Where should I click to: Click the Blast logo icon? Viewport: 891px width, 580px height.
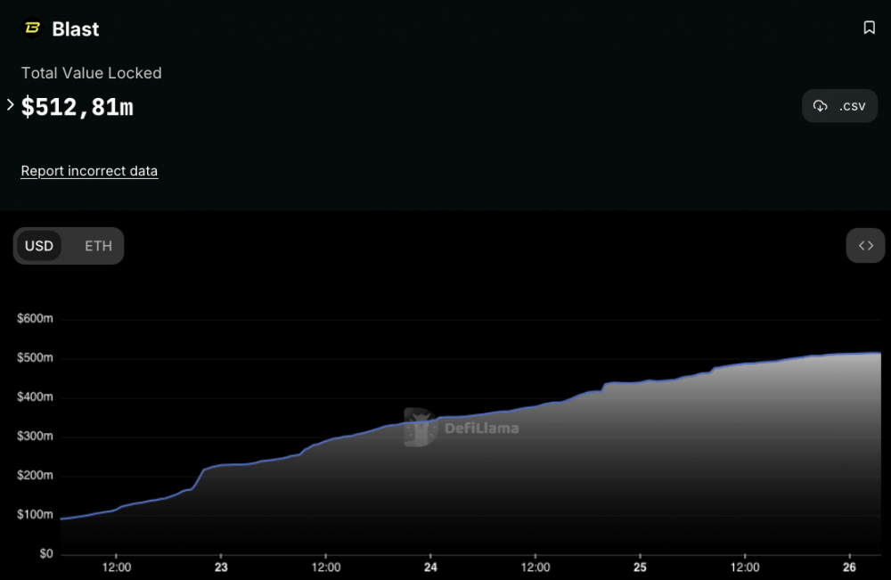[32, 28]
